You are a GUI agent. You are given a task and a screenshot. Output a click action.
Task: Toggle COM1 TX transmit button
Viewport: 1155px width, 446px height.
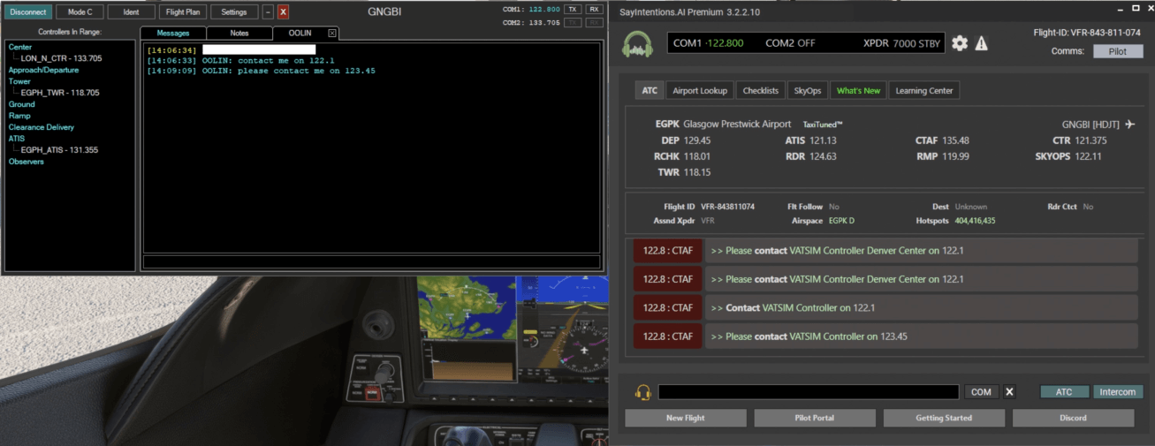click(573, 9)
